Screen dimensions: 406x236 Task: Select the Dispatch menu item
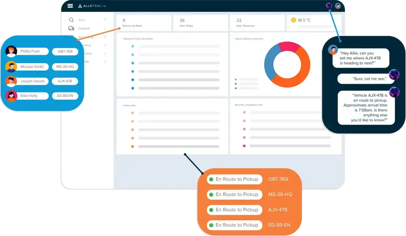pos(84,28)
